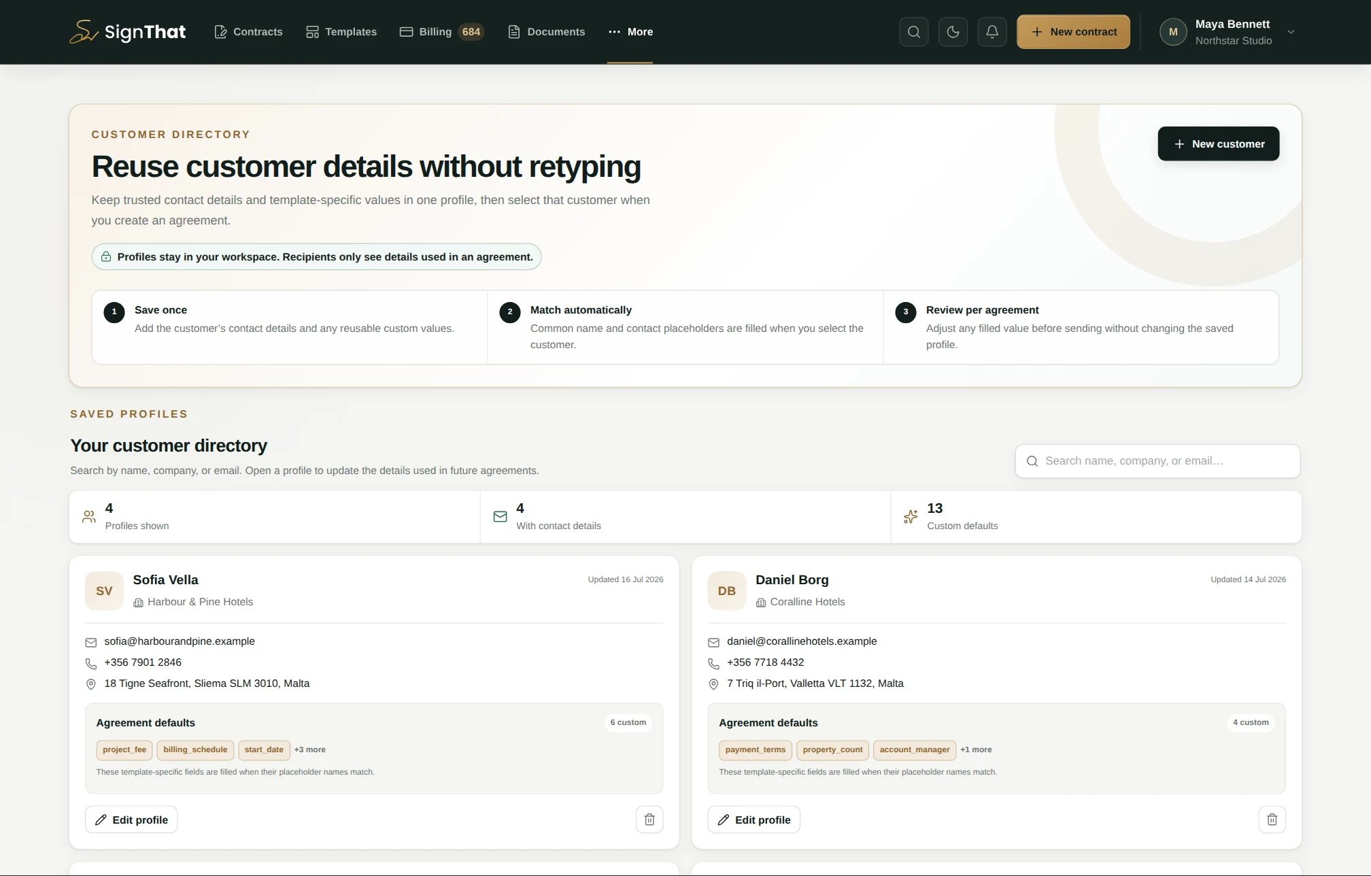Click location pin beside 7 Triq il-Port address
The height and width of the screenshot is (876, 1371).
[713, 684]
